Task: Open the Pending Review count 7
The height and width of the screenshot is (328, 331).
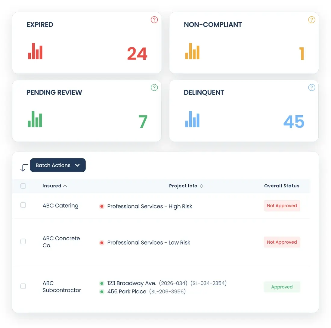Action: [143, 121]
